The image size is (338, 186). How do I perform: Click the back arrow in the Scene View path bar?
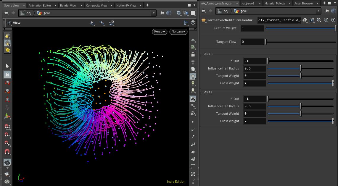pos(6,13)
